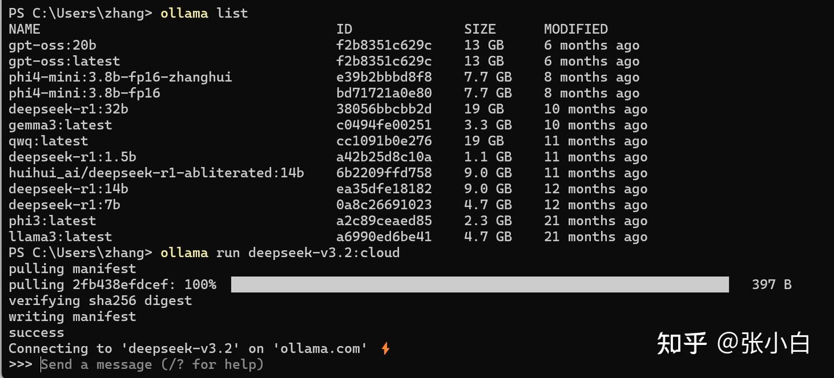This screenshot has height=378, width=834.
Task: Click the ID f2b8351c629c of gpt-oss:latest
Action: [x=384, y=61]
